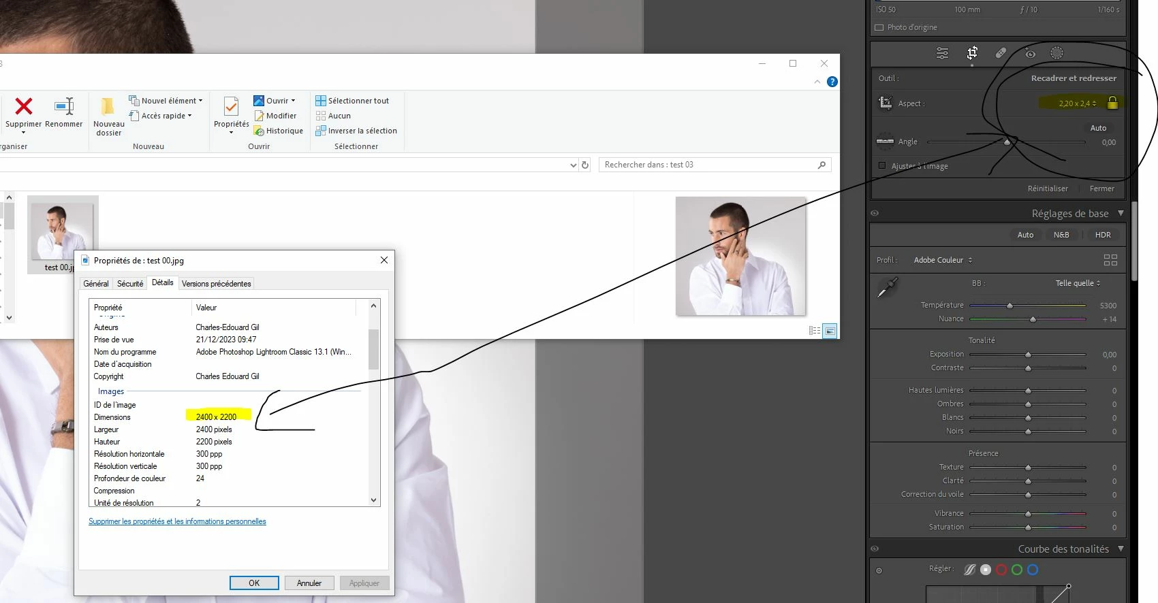Select the Détails tab
The width and height of the screenshot is (1158, 603).
[x=162, y=282]
